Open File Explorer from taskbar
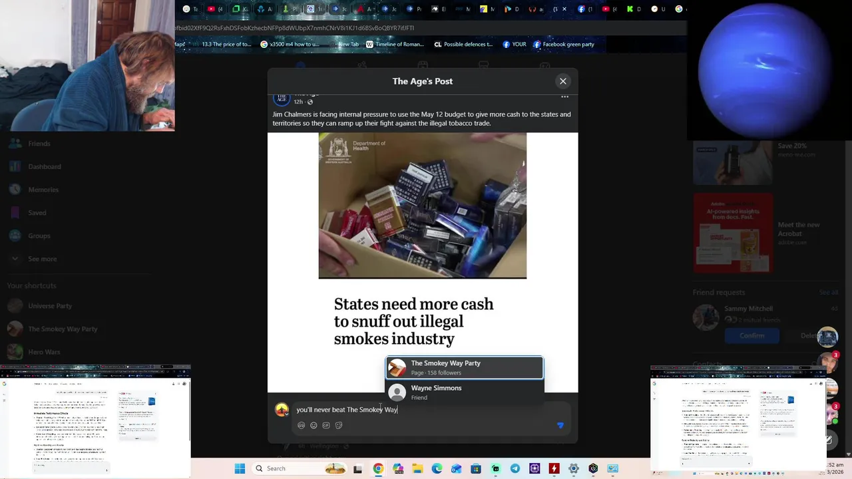 pyautogui.click(x=417, y=468)
